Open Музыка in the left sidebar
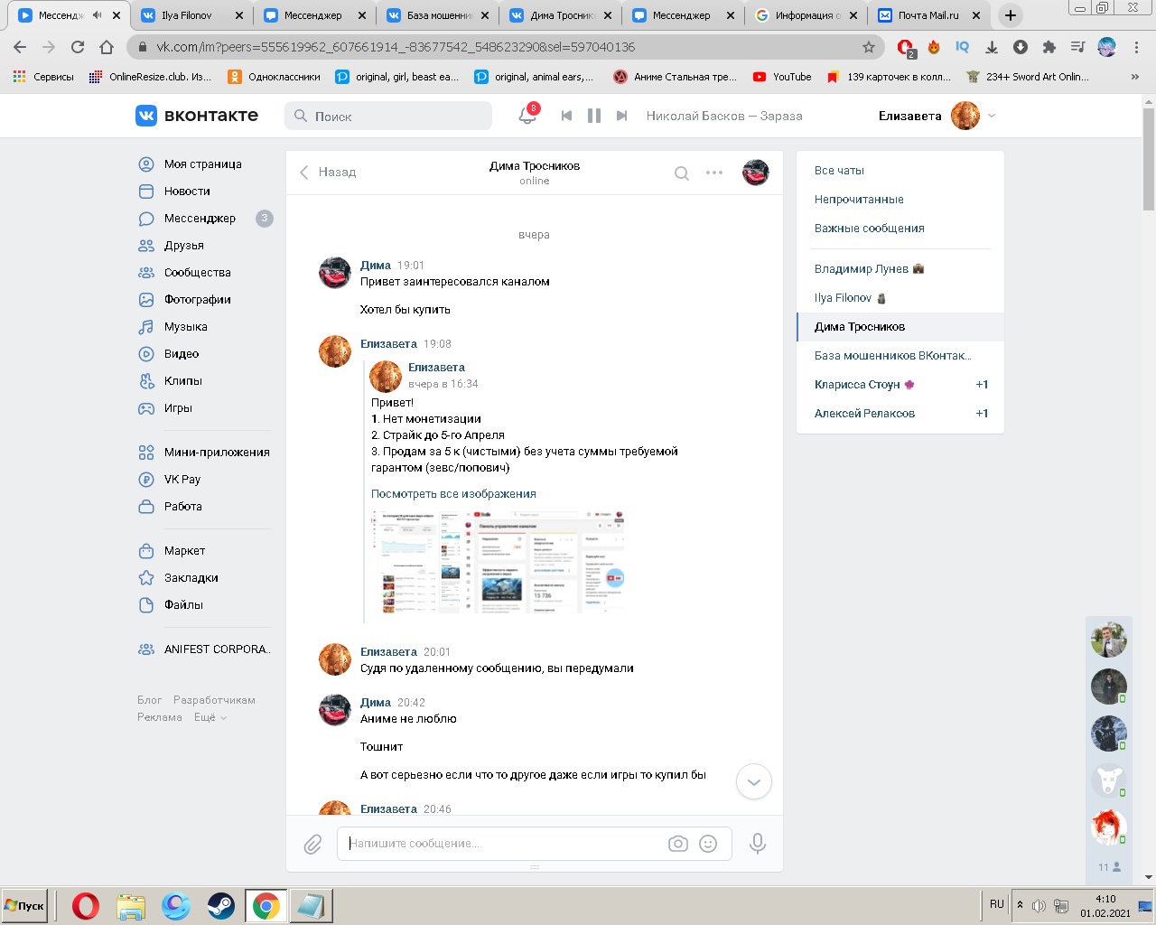This screenshot has height=925, width=1156. (186, 327)
